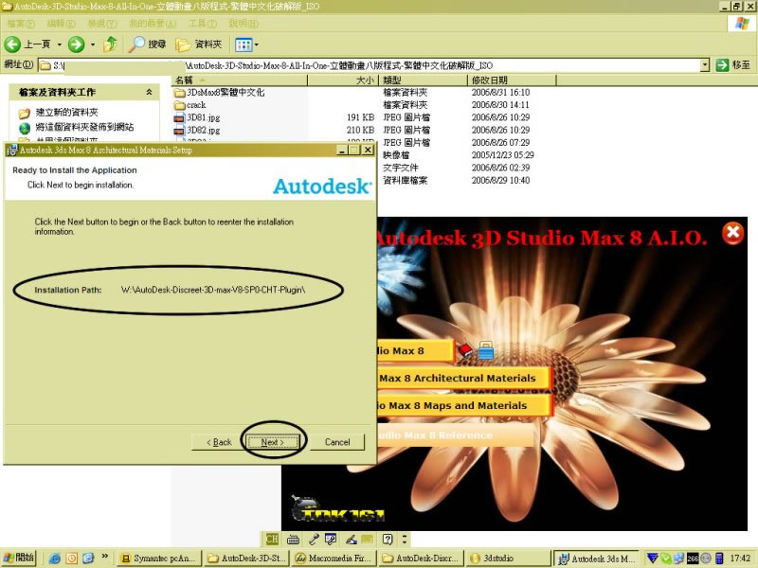The height and width of the screenshot is (568, 758).
Task: Sort files by the 類型 (Type) column
Action: click(x=423, y=80)
